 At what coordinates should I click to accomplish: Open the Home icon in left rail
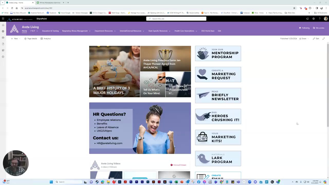point(3,25)
